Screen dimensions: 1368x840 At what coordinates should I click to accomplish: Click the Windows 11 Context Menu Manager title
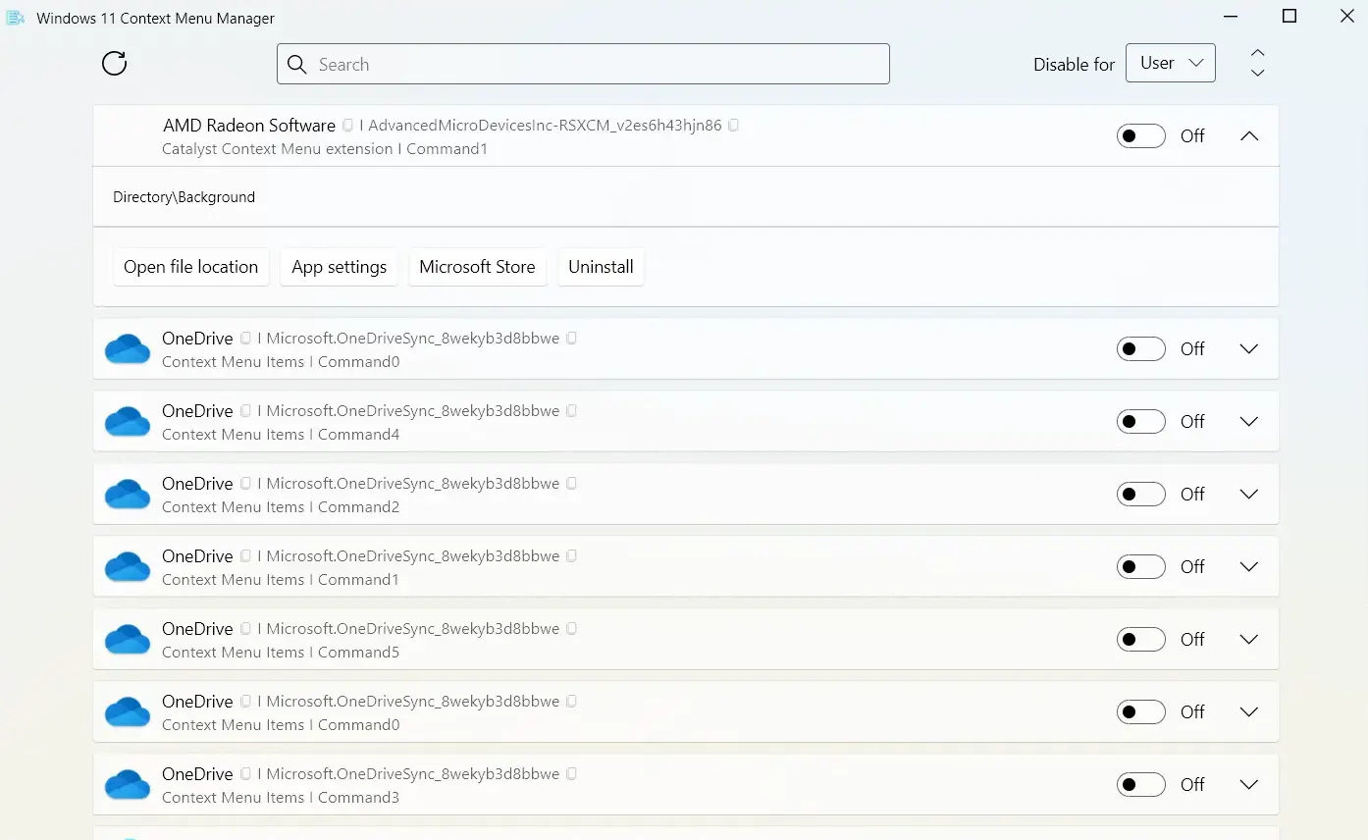click(156, 19)
